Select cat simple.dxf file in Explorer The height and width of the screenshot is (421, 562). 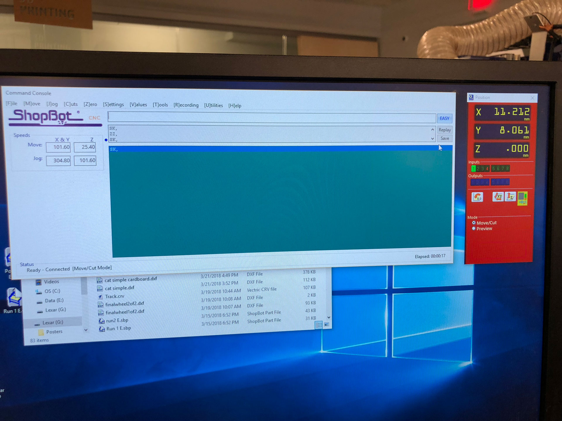119,288
